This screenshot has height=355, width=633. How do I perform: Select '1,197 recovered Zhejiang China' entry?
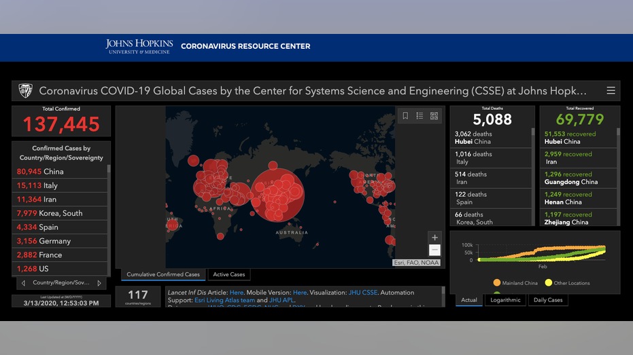(x=578, y=218)
